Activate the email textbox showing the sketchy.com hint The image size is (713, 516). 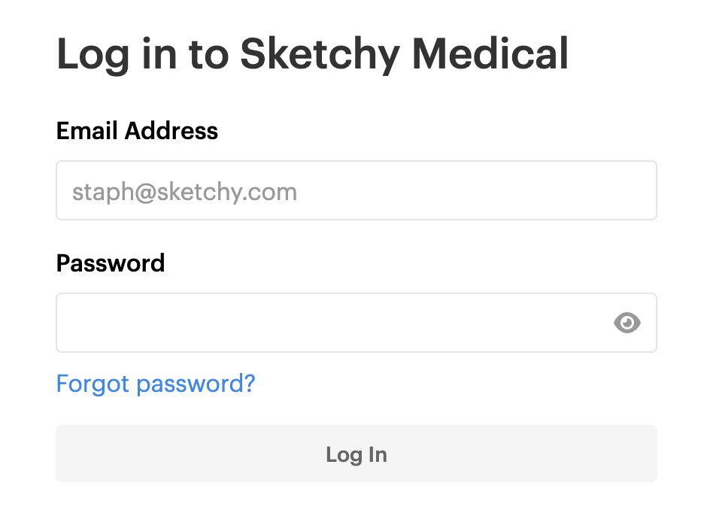click(x=356, y=190)
